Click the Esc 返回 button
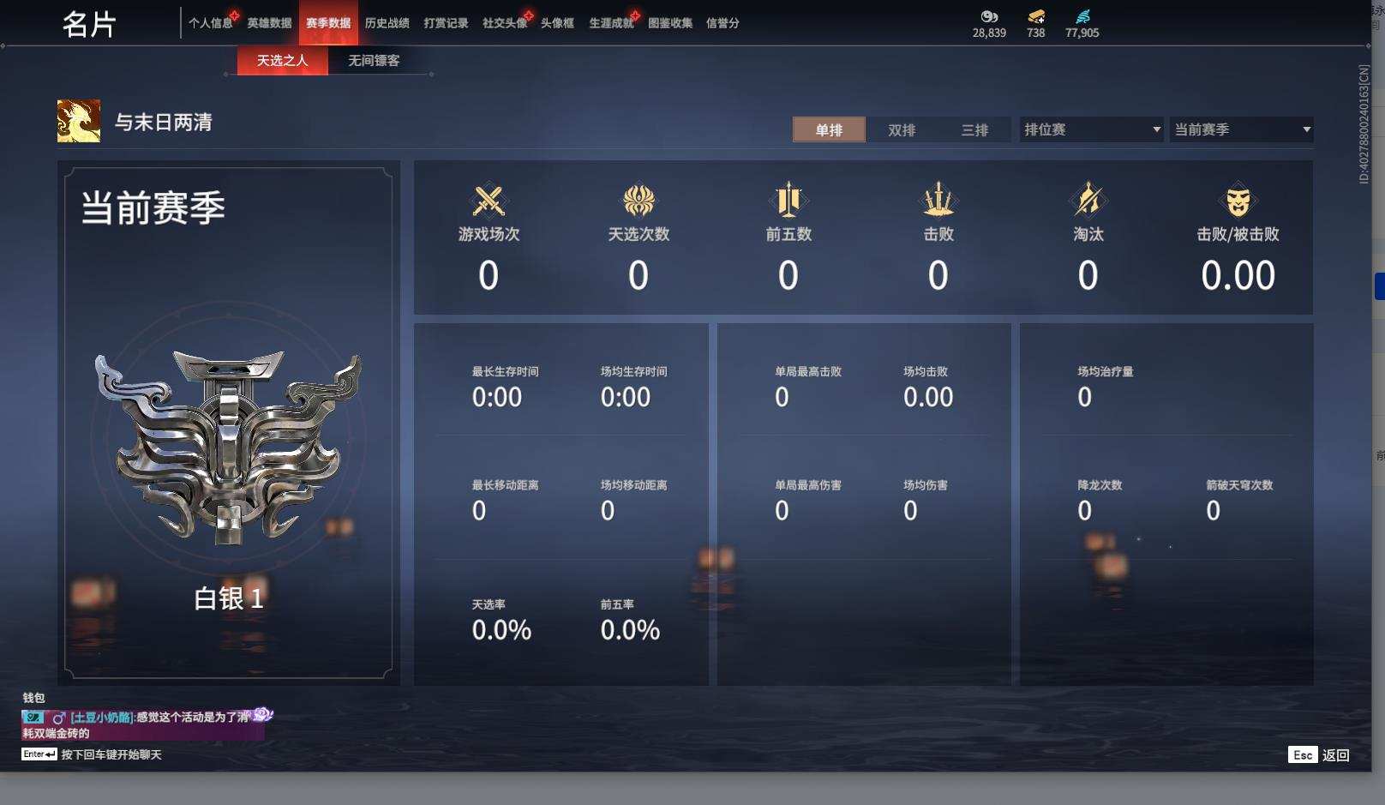 1319,754
